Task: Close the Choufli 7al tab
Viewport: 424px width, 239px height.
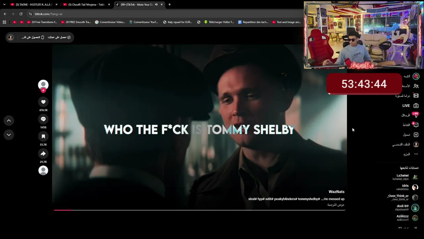Action: tap(109, 5)
